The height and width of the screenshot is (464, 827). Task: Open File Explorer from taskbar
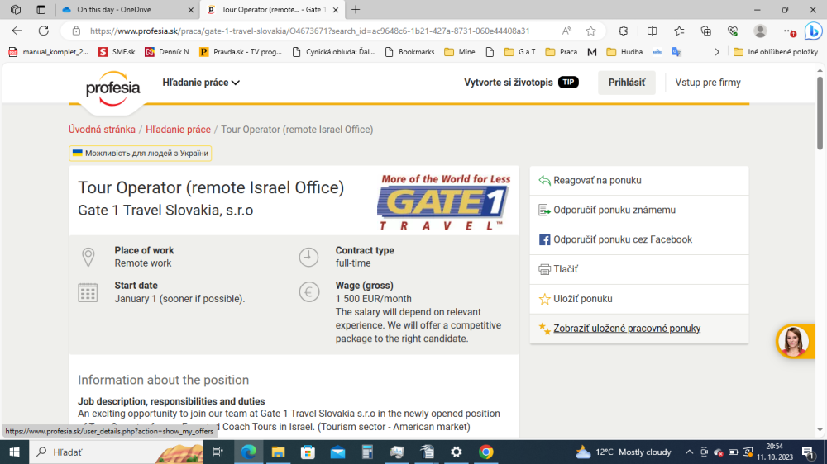point(278,452)
